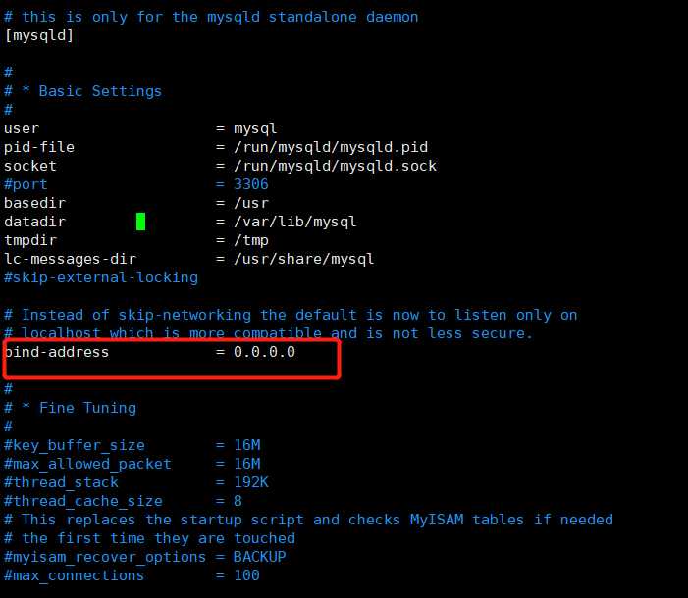688x598 pixels.
Task: Click the comment 'this is only for the mysqld standalone daemon'
Action: click(211, 17)
